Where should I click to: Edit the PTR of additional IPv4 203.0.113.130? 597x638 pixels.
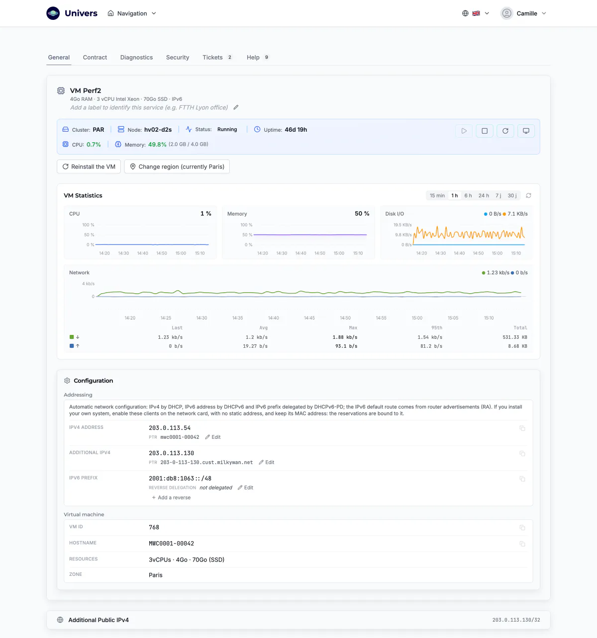click(x=267, y=463)
